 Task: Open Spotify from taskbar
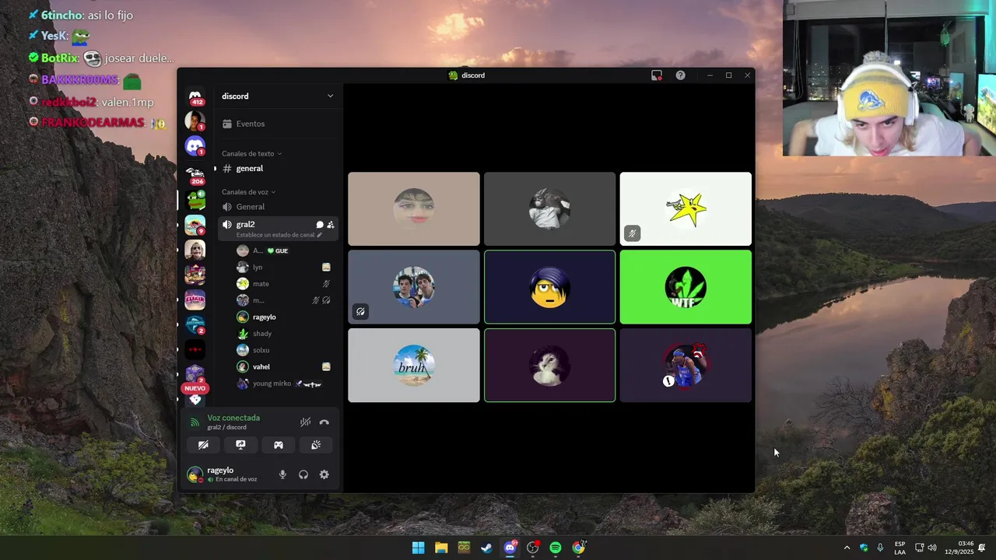point(556,548)
